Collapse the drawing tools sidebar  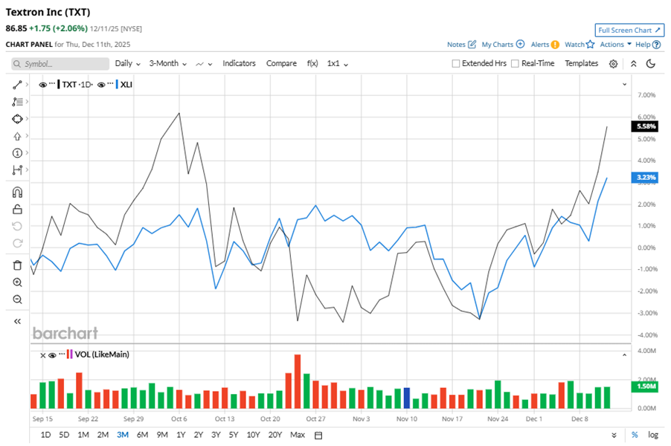[17, 321]
